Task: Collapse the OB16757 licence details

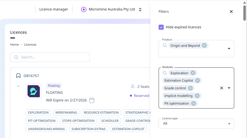Action: click(x=18, y=86)
